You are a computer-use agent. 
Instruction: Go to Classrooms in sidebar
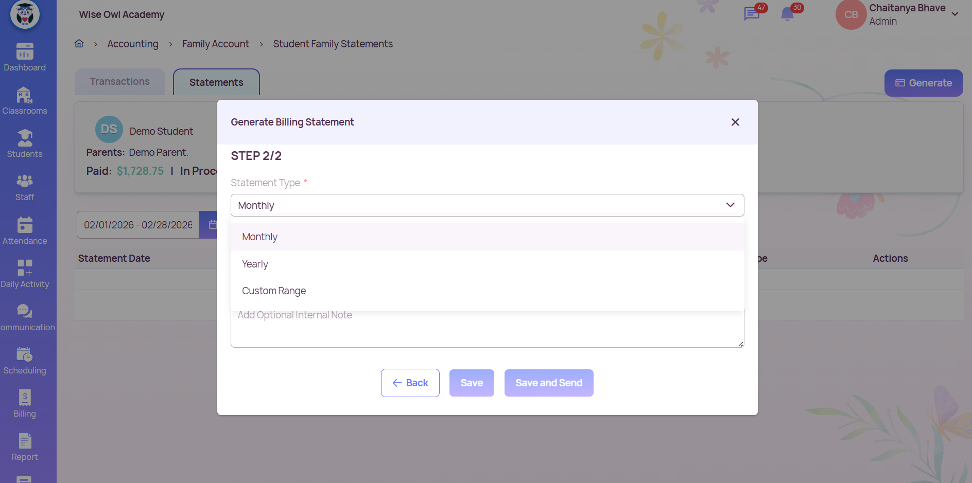(x=25, y=95)
